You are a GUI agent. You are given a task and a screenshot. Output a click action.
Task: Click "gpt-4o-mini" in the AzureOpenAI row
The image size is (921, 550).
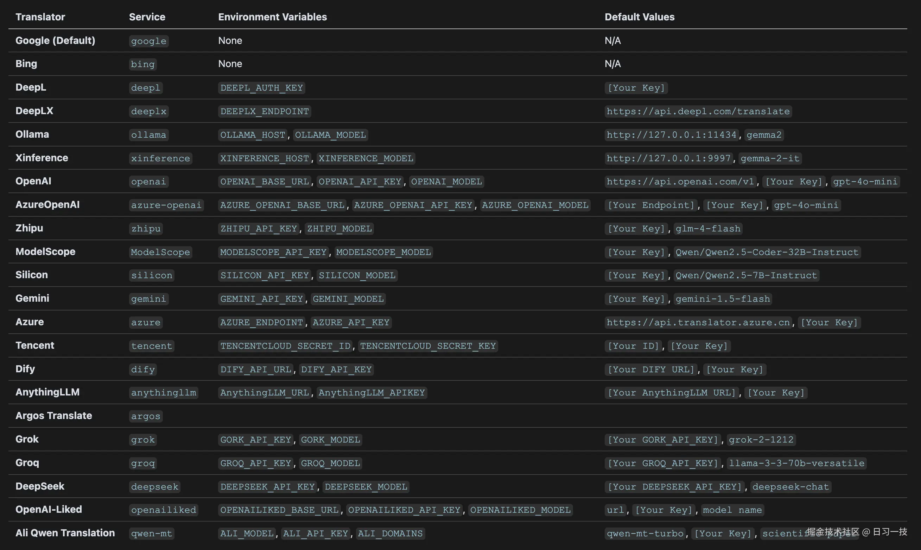click(806, 205)
